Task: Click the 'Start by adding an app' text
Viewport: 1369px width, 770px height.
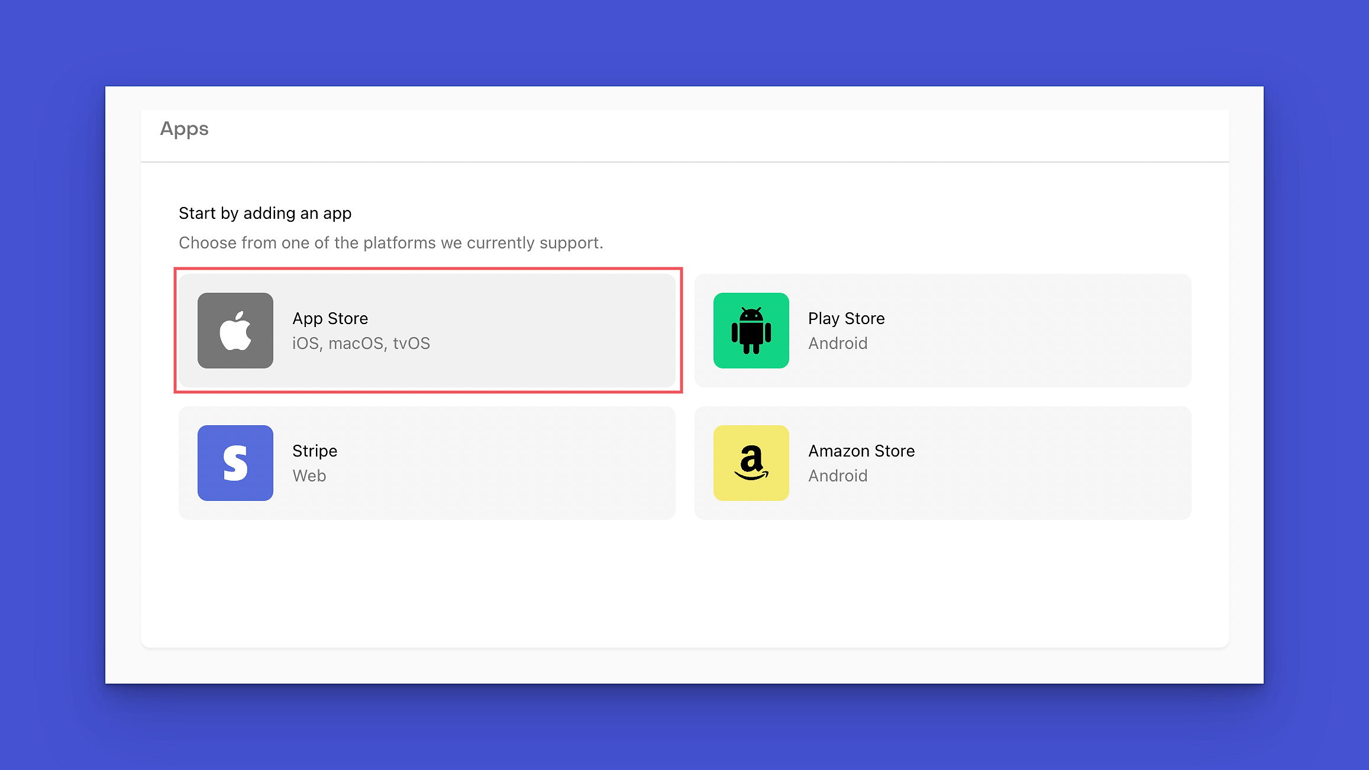Action: 265,213
